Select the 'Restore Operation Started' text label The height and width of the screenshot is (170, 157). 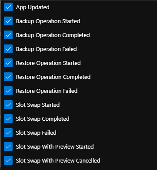coord(48,63)
